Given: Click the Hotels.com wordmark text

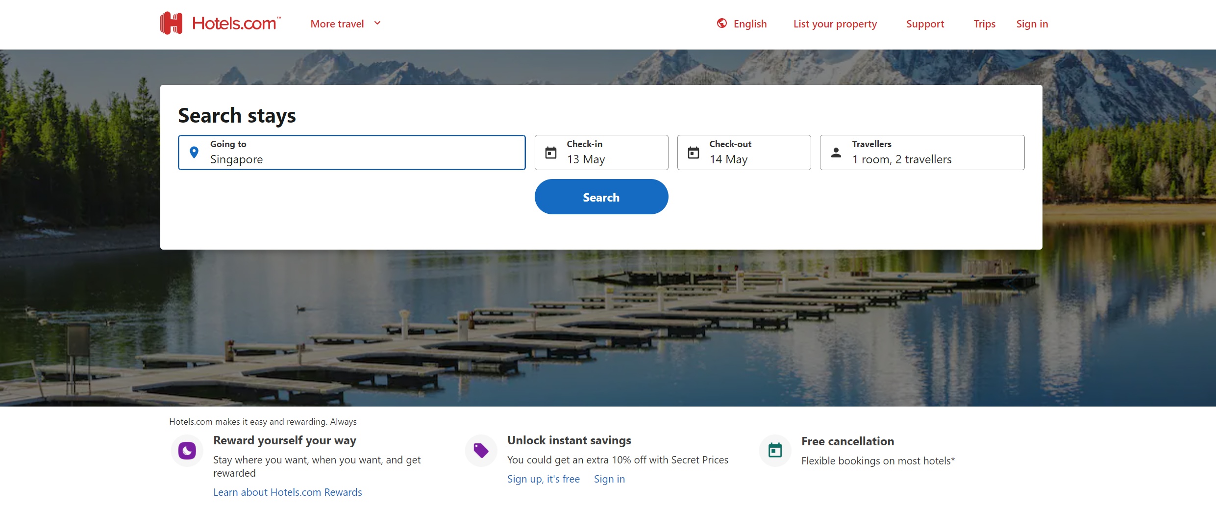Looking at the screenshot, I should click(x=236, y=23).
